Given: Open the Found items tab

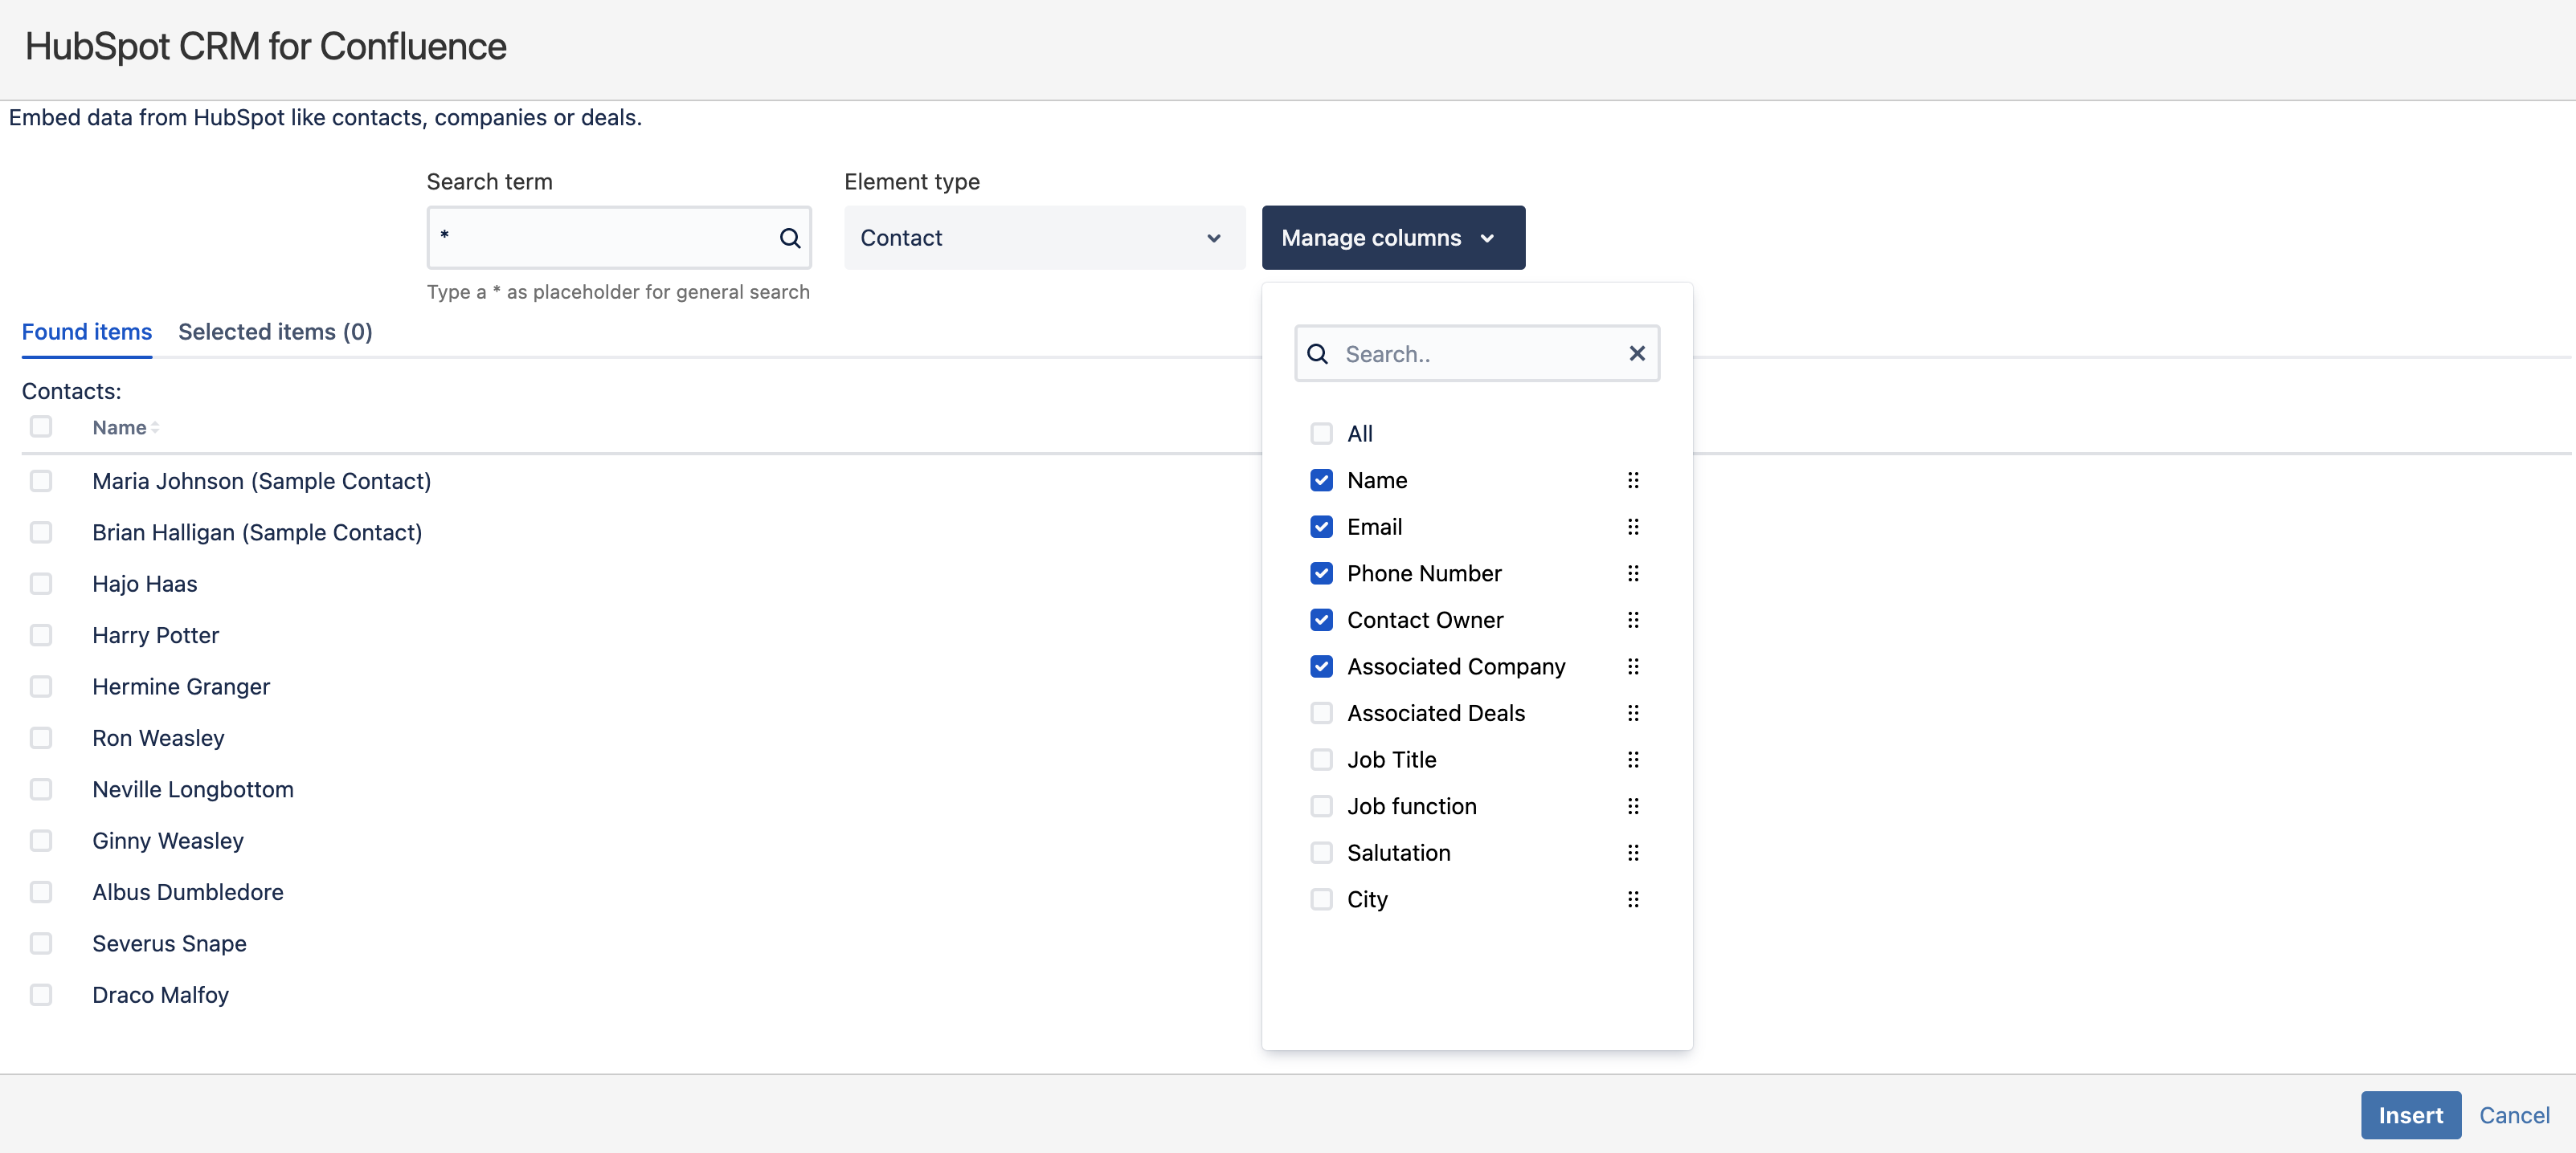Looking at the screenshot, I should pos(87,332).
